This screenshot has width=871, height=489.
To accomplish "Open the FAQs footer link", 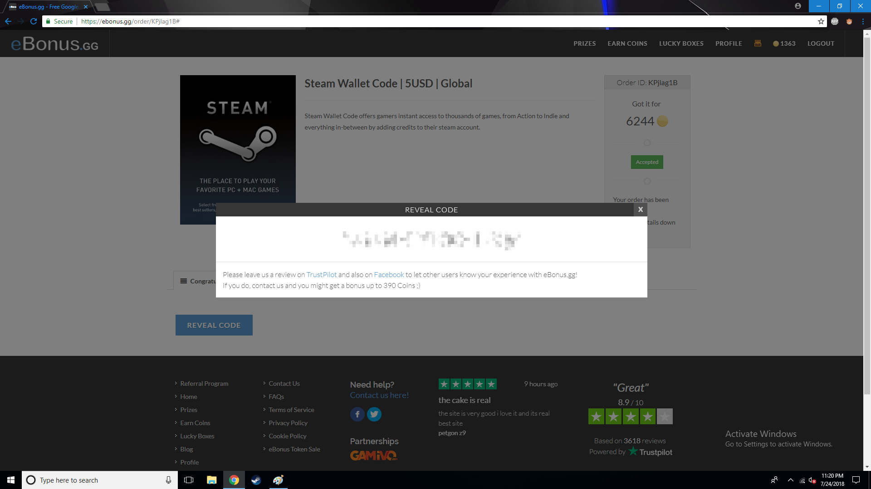I will coord(276,397).
